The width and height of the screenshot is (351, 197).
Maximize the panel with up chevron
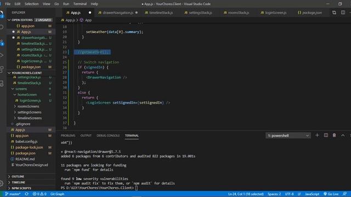coord(343,135)
